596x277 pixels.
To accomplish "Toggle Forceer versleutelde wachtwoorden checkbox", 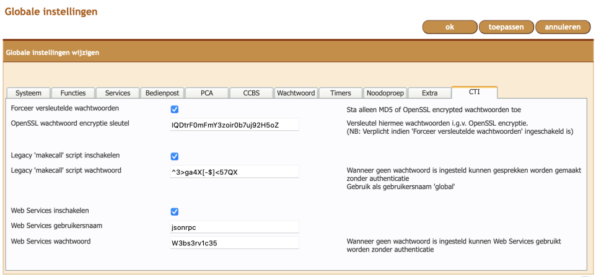I will (x=175, y=110).
